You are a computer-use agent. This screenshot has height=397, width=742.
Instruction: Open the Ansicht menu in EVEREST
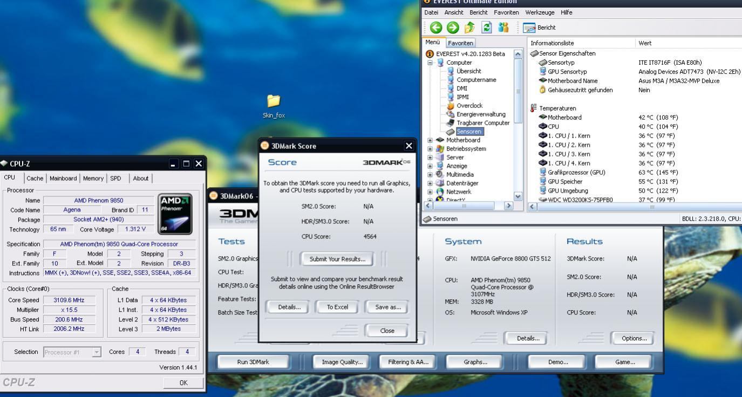(x=454, y=12)
